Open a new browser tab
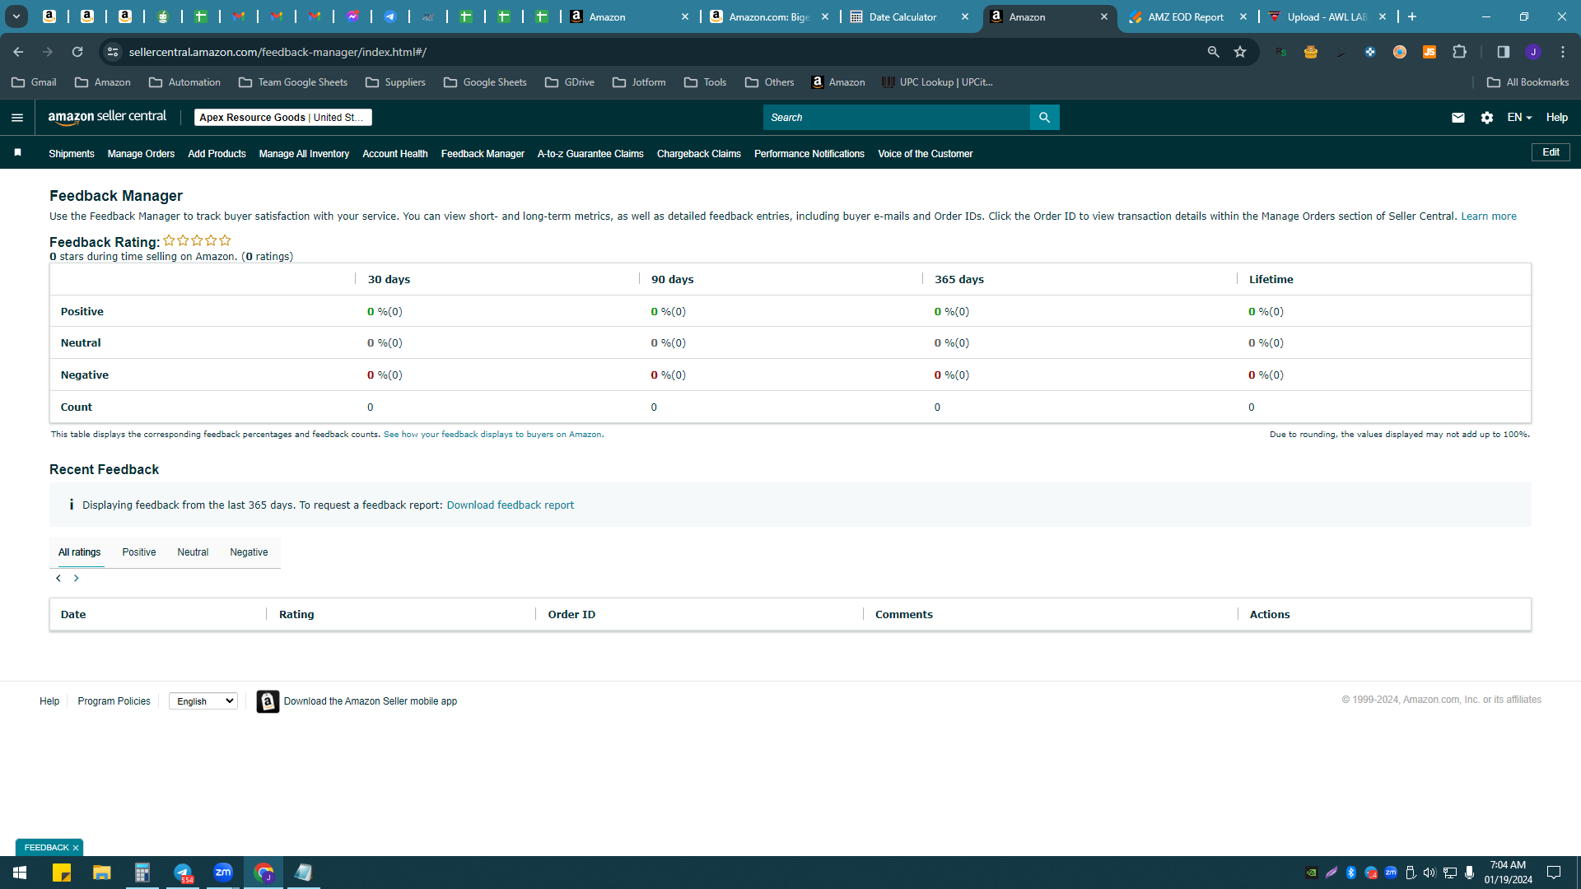This screenshot has width=1581, height=889. pyautogui.click(x=1412, y=16)
